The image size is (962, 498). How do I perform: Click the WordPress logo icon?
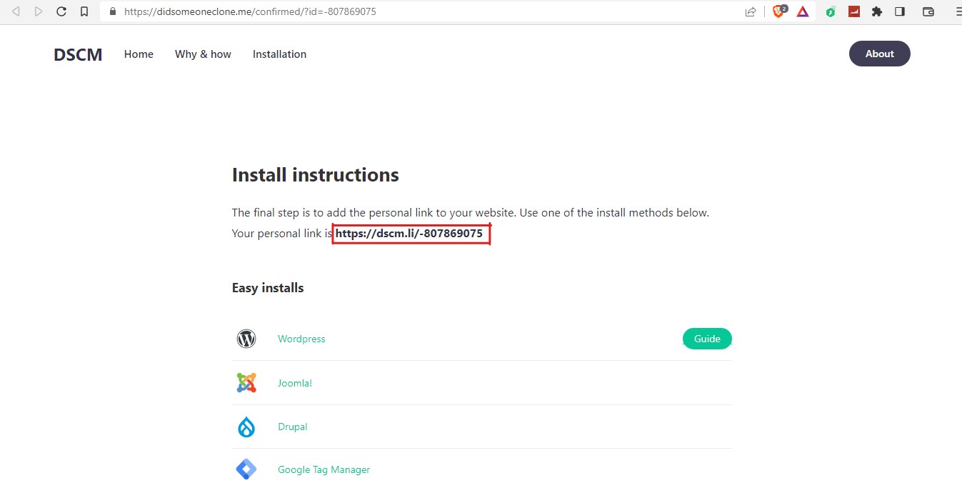(x=246, y=339)
